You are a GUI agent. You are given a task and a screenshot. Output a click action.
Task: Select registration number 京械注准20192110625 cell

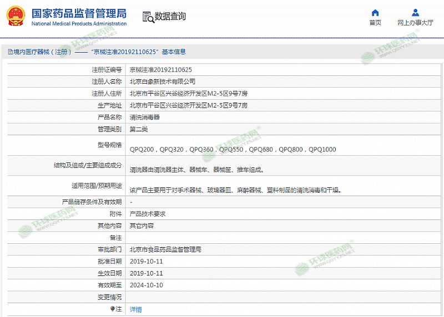pyautogui.click(x=160, y=70)
